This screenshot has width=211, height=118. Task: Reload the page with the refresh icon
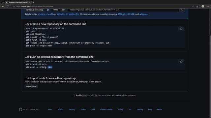pos(8,7)
